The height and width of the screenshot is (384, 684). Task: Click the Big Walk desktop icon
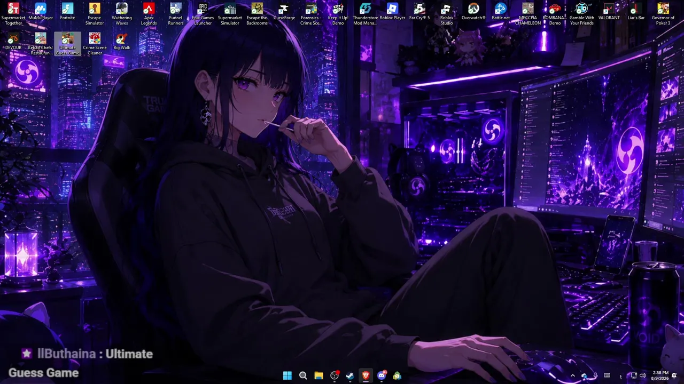(x=122, y=42)
